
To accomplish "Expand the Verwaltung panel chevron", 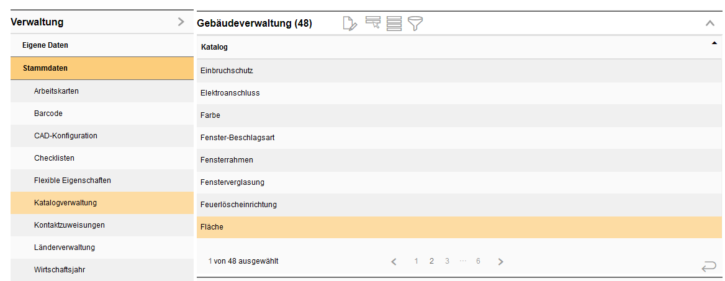I will pyautogui.click(x=181, y=22).
